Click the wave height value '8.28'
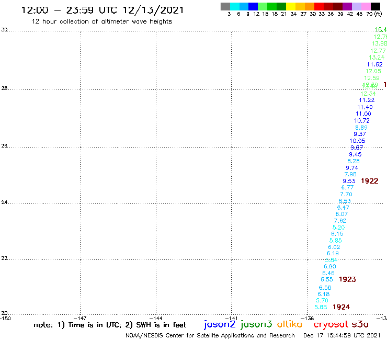Screen dimensions: 387x340 pyautogui.click(x=354, y=161)
